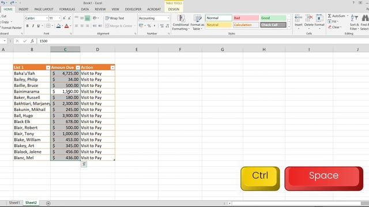Open Sort & Filter
The width and height of the screenshot is (369, 207).
pyautogui.click(x=354, y=22)
